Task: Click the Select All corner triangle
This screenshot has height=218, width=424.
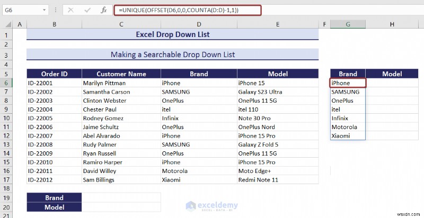Action: point(8,24)
